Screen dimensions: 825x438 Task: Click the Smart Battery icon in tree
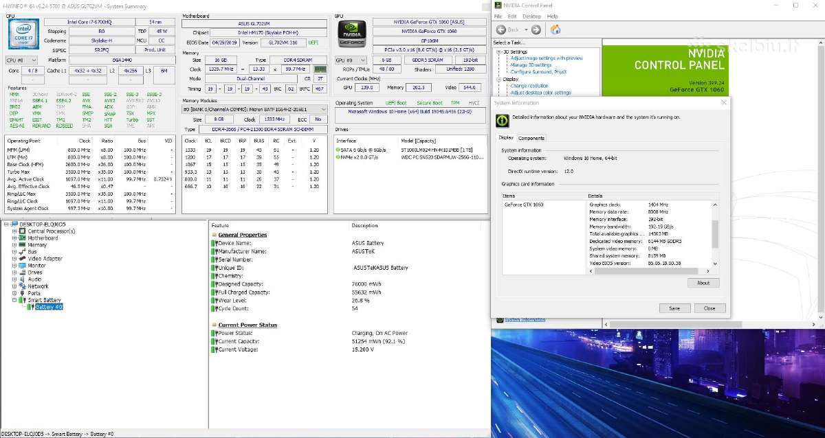[23, 300]
